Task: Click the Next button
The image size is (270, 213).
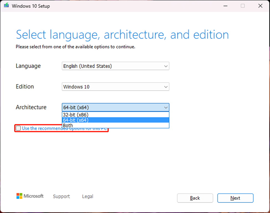Action: point(235,198)
